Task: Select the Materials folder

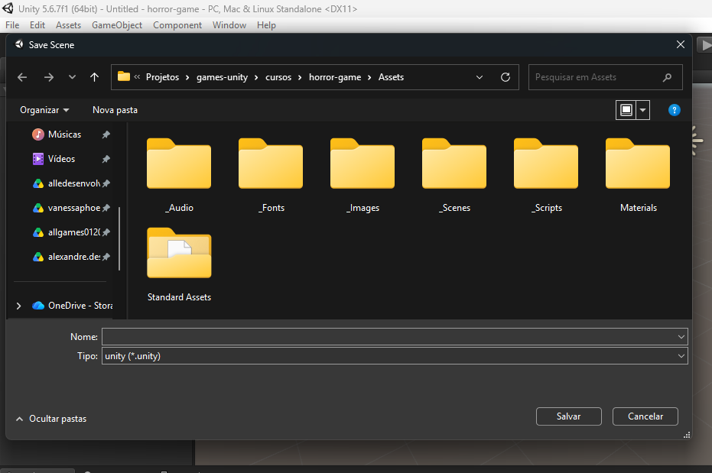Action: pyautogui.click(x=638, y=176)
